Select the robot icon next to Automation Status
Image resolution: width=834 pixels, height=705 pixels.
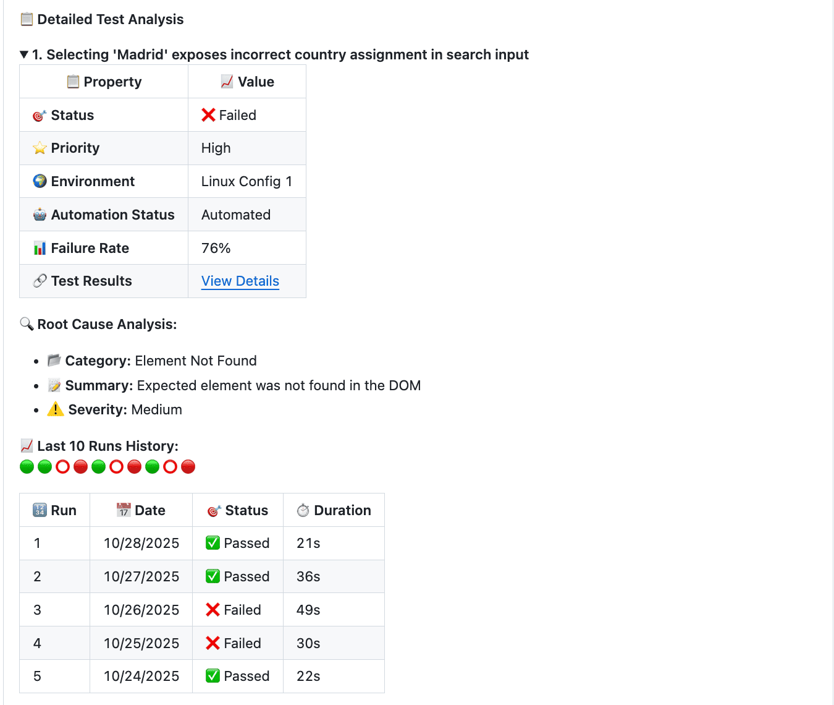[39, 215]
